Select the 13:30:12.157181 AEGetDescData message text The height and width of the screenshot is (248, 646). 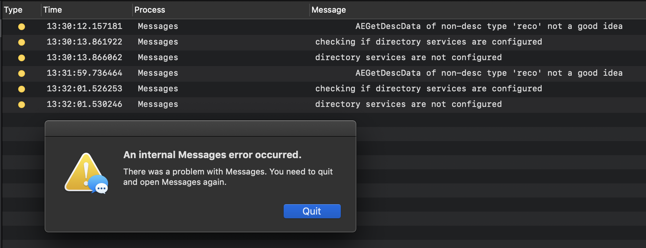pyautogui.click(x=489, y=26)
